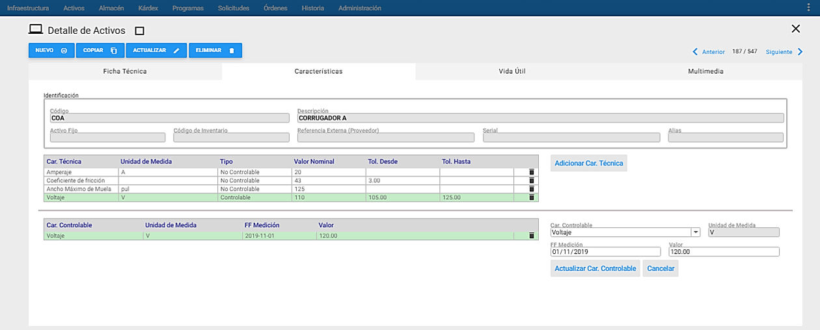820x330 pixels.
Task: Open the Administración menu
Action: coord(360,8)
